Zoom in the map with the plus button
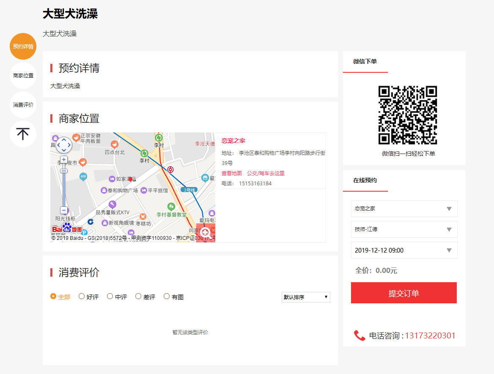 tap(63, 159)
